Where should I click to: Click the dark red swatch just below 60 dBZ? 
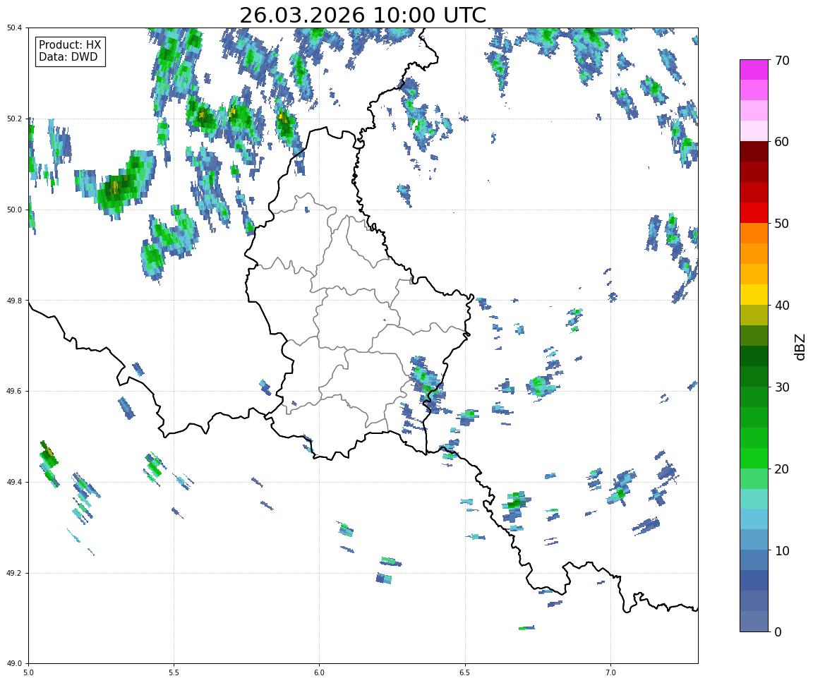pos(754,151)
